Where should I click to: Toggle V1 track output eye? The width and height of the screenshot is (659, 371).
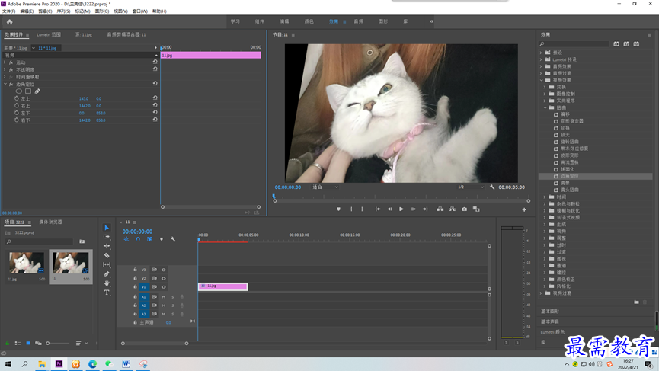coord(164,287)
